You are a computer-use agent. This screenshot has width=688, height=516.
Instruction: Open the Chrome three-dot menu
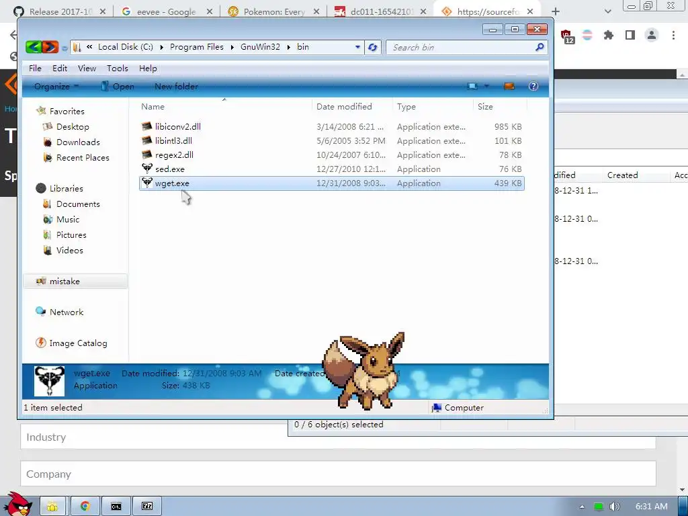673,35
